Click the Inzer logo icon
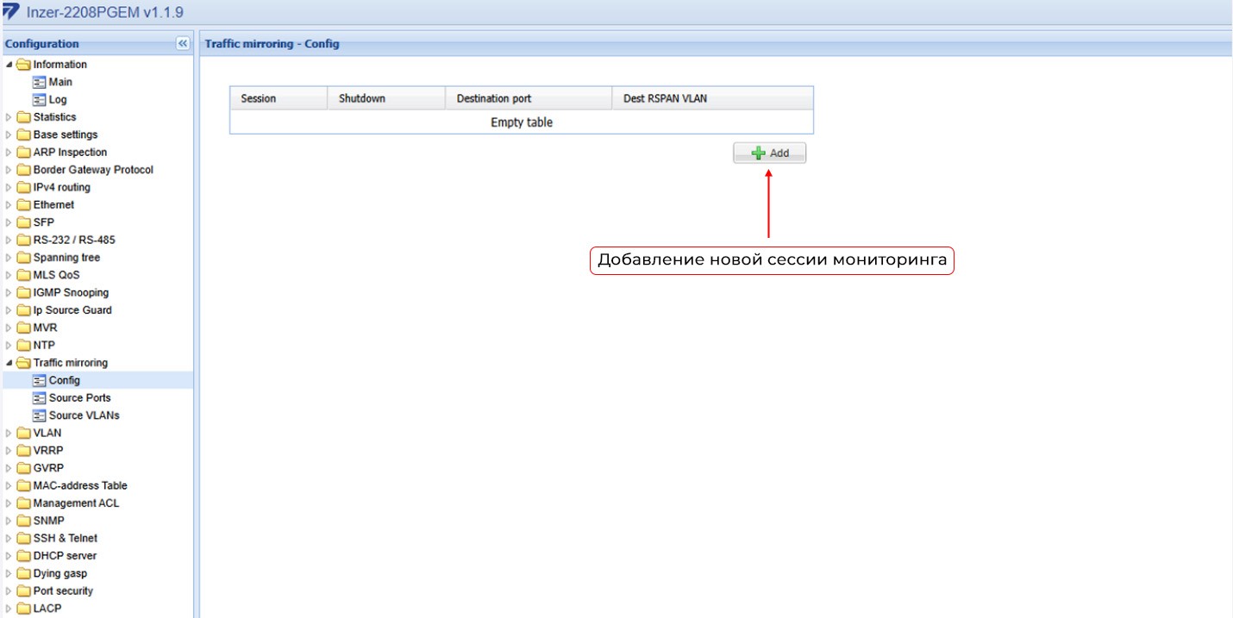1233x618 pixels. (x=11, y=11)
